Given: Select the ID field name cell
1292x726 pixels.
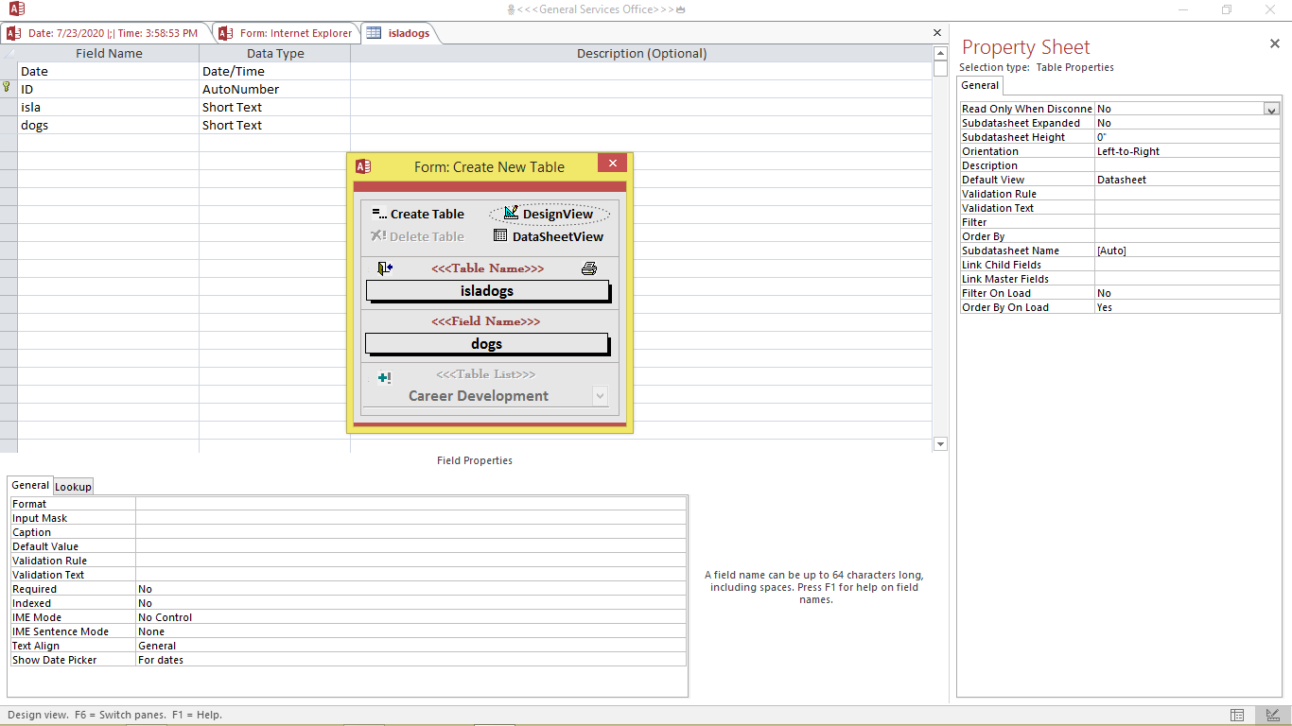Looking at the screenshot, I should (x=109, y=89).
